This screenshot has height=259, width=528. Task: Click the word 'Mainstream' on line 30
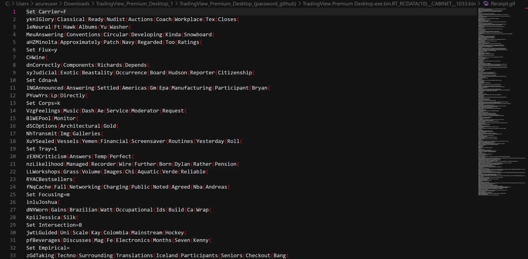coord(147,233)
